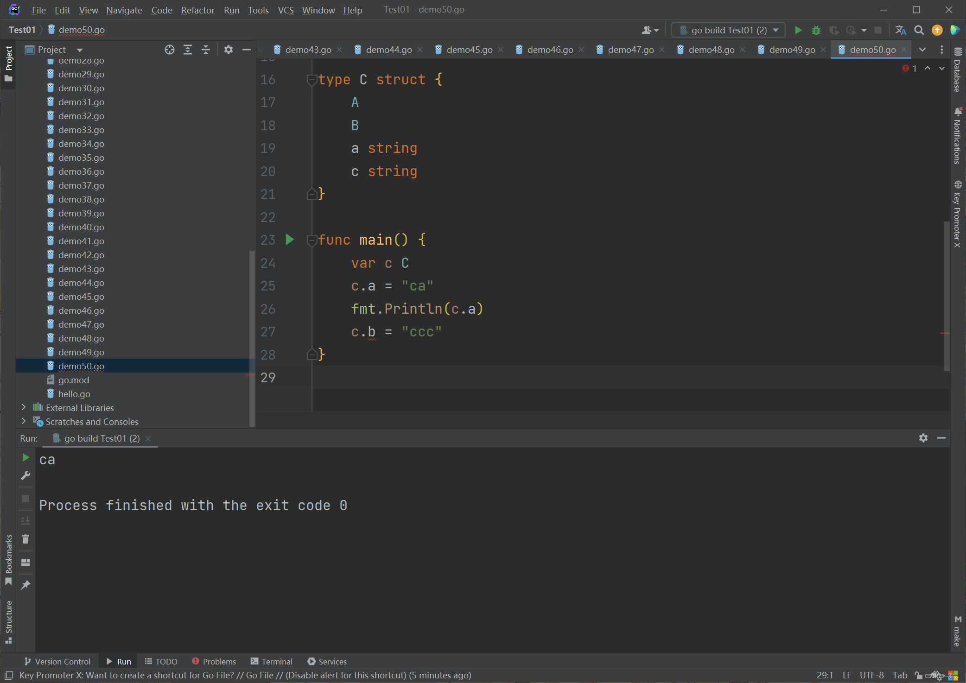The height and width of the screenshot is (683, 966).
Task: Open Search Everywhere magnifier icon
Action: pos(919,30)
